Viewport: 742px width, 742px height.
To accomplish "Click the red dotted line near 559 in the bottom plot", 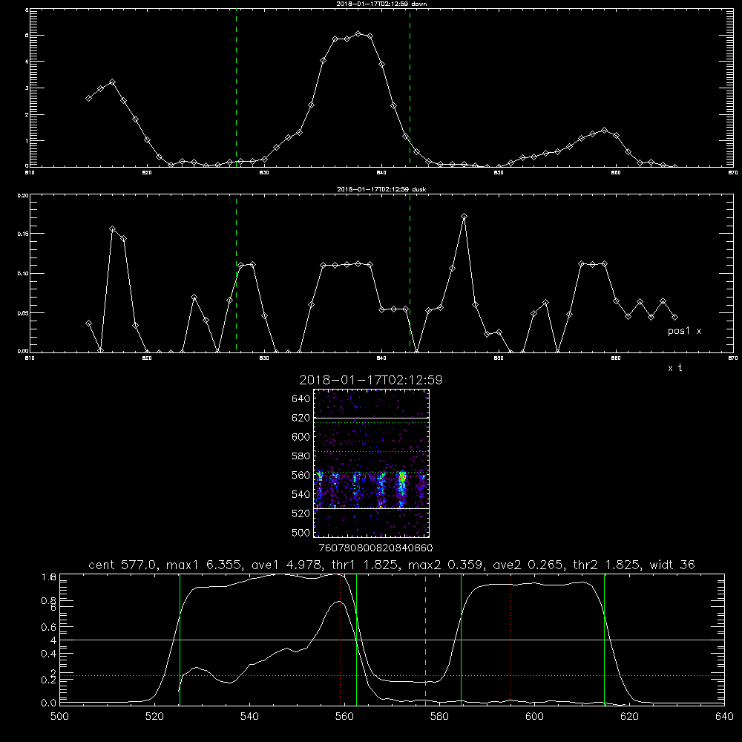I will coord(341,639).
